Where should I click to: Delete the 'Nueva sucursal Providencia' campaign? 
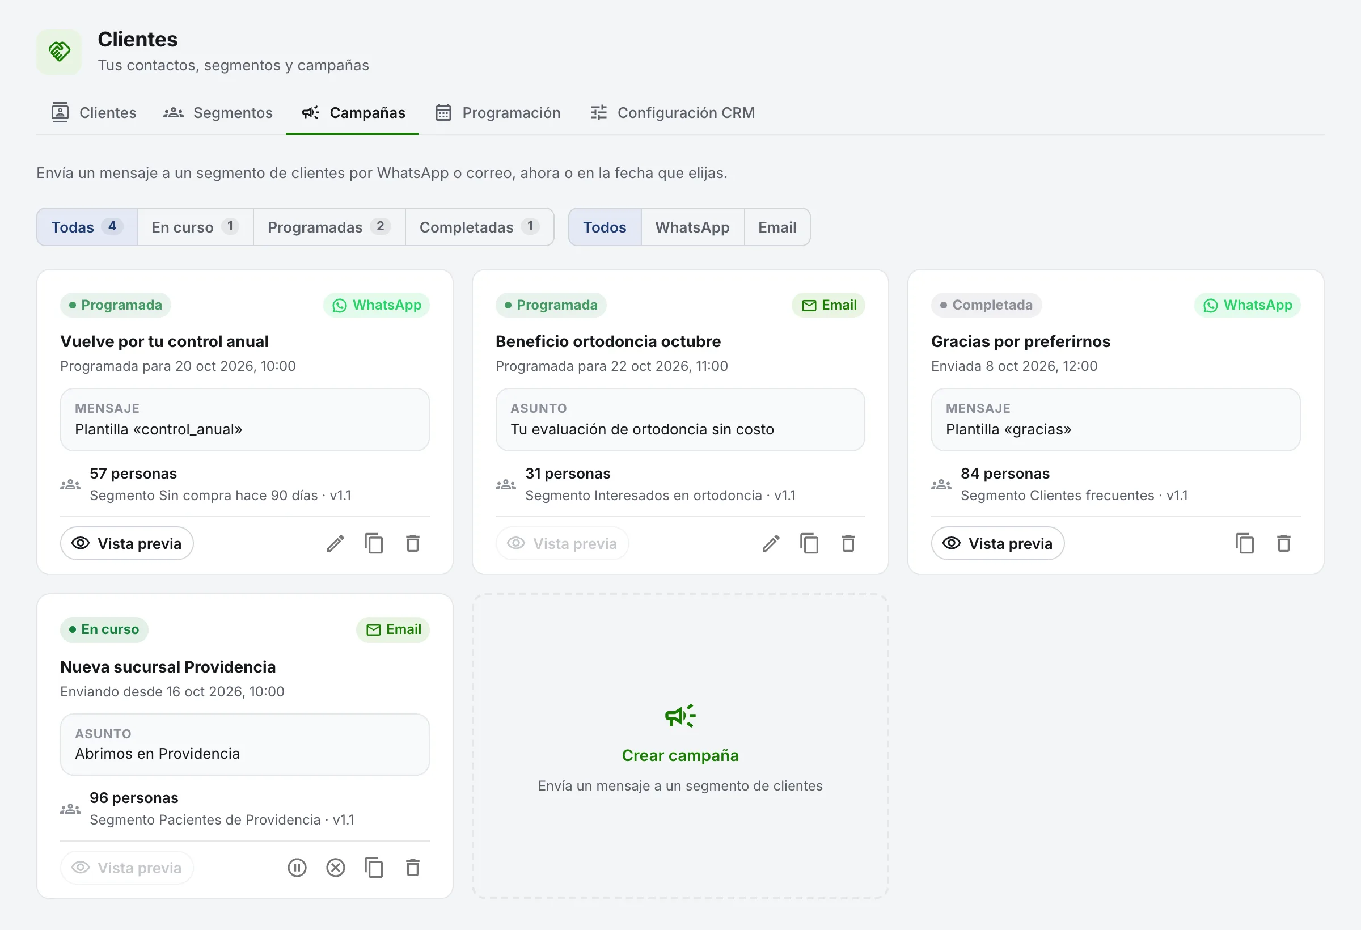(413, 867)
